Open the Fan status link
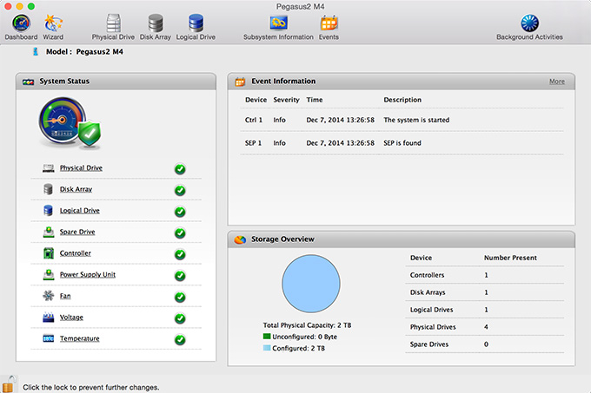The width and height of the screenshot is (591, 393). pyautogui.click(x=65, y=296)
